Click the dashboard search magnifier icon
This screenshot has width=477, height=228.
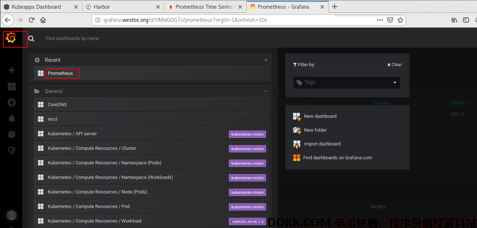click(x=31, y=39)
